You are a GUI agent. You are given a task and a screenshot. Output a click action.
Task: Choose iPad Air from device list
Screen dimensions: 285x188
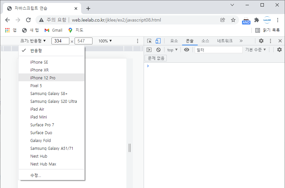pyautogui.click(x=51, y=109)
